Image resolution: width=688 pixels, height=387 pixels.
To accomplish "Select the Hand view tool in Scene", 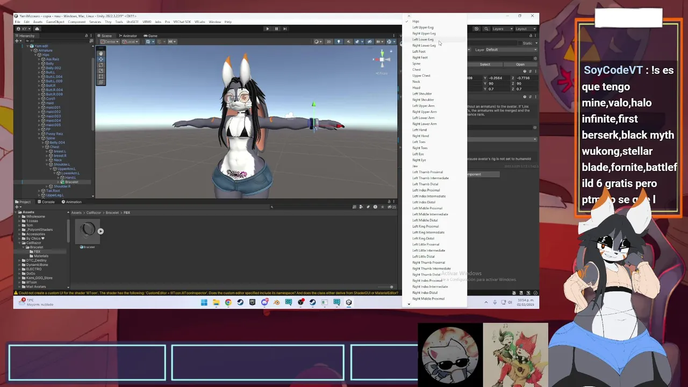I will 101,53.
